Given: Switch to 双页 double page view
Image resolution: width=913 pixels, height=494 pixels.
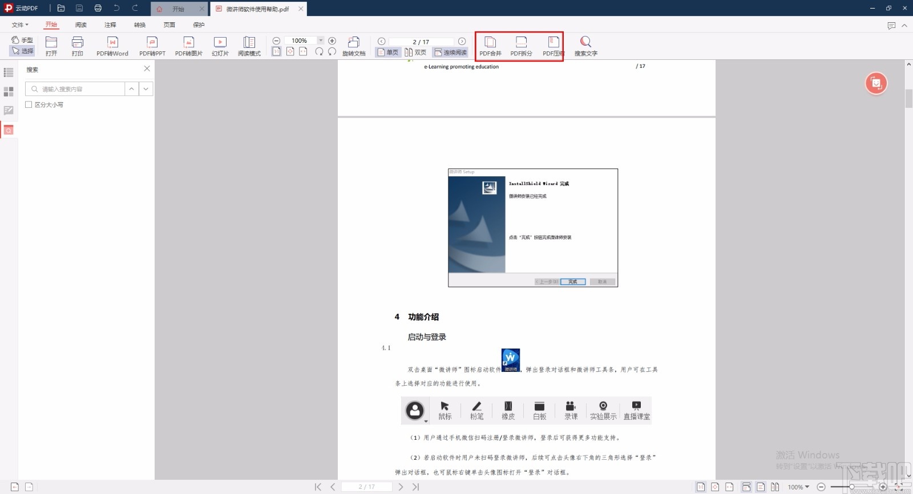Looking at the screenshot, I should (x=415, y=52).
